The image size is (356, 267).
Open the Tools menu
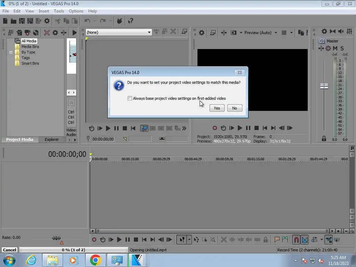click(58, 11)
